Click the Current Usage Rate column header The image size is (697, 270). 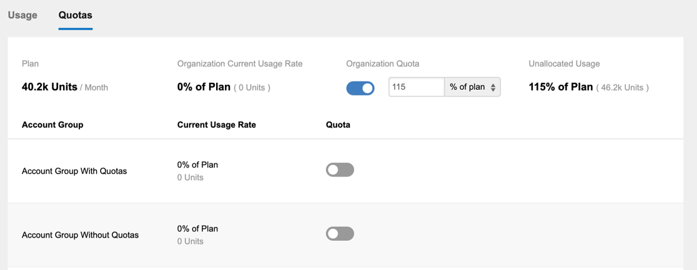217,125
